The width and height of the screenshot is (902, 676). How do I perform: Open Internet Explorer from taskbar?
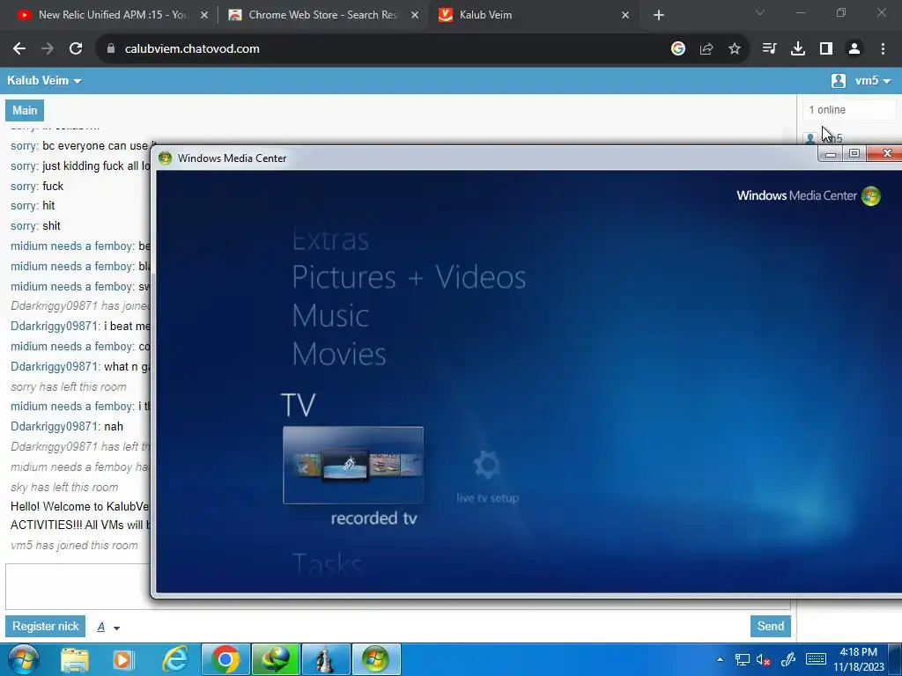pos(175,660)
